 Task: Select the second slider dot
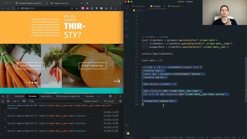[29, 83]
